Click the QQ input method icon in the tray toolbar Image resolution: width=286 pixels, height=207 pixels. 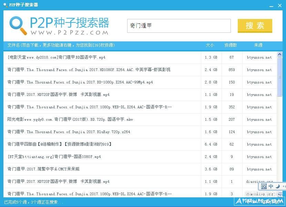click(264, 186)
